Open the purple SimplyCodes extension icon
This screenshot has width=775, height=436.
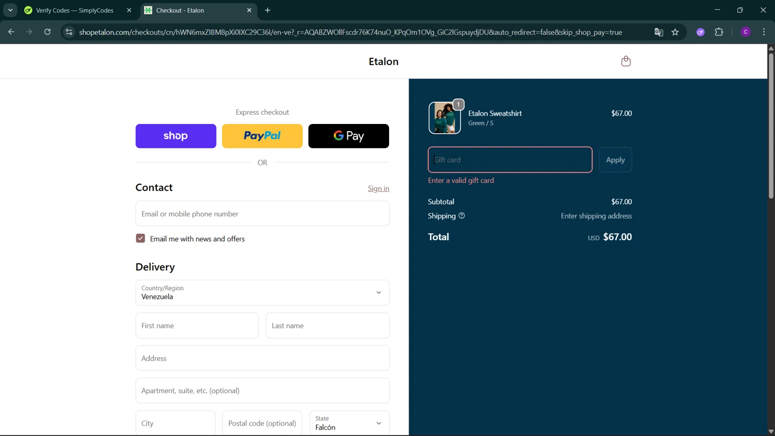click(x=701, y=32)
